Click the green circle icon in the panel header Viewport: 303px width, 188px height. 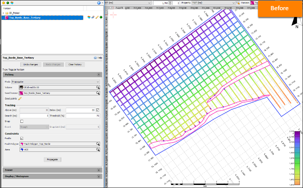pyautogui.click(x=8, y=3)
